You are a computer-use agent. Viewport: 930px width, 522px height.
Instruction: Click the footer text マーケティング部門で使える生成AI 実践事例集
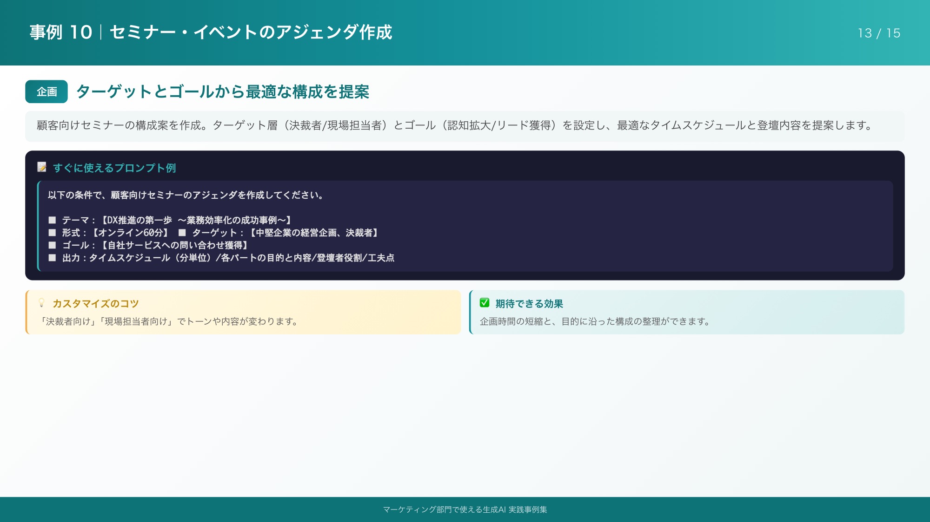465,509
